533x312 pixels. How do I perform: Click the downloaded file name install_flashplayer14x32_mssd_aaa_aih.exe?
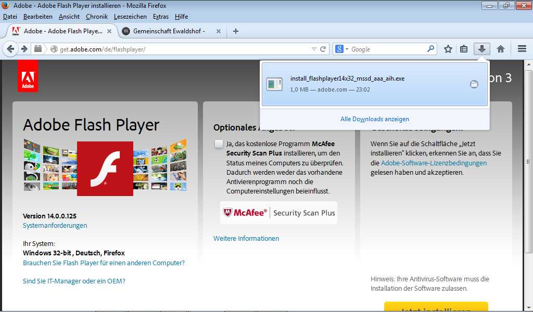[347, 79]
